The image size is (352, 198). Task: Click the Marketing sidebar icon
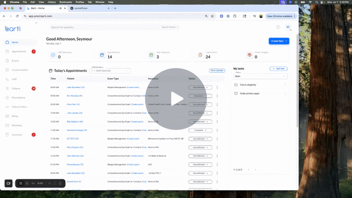(7, 125)
